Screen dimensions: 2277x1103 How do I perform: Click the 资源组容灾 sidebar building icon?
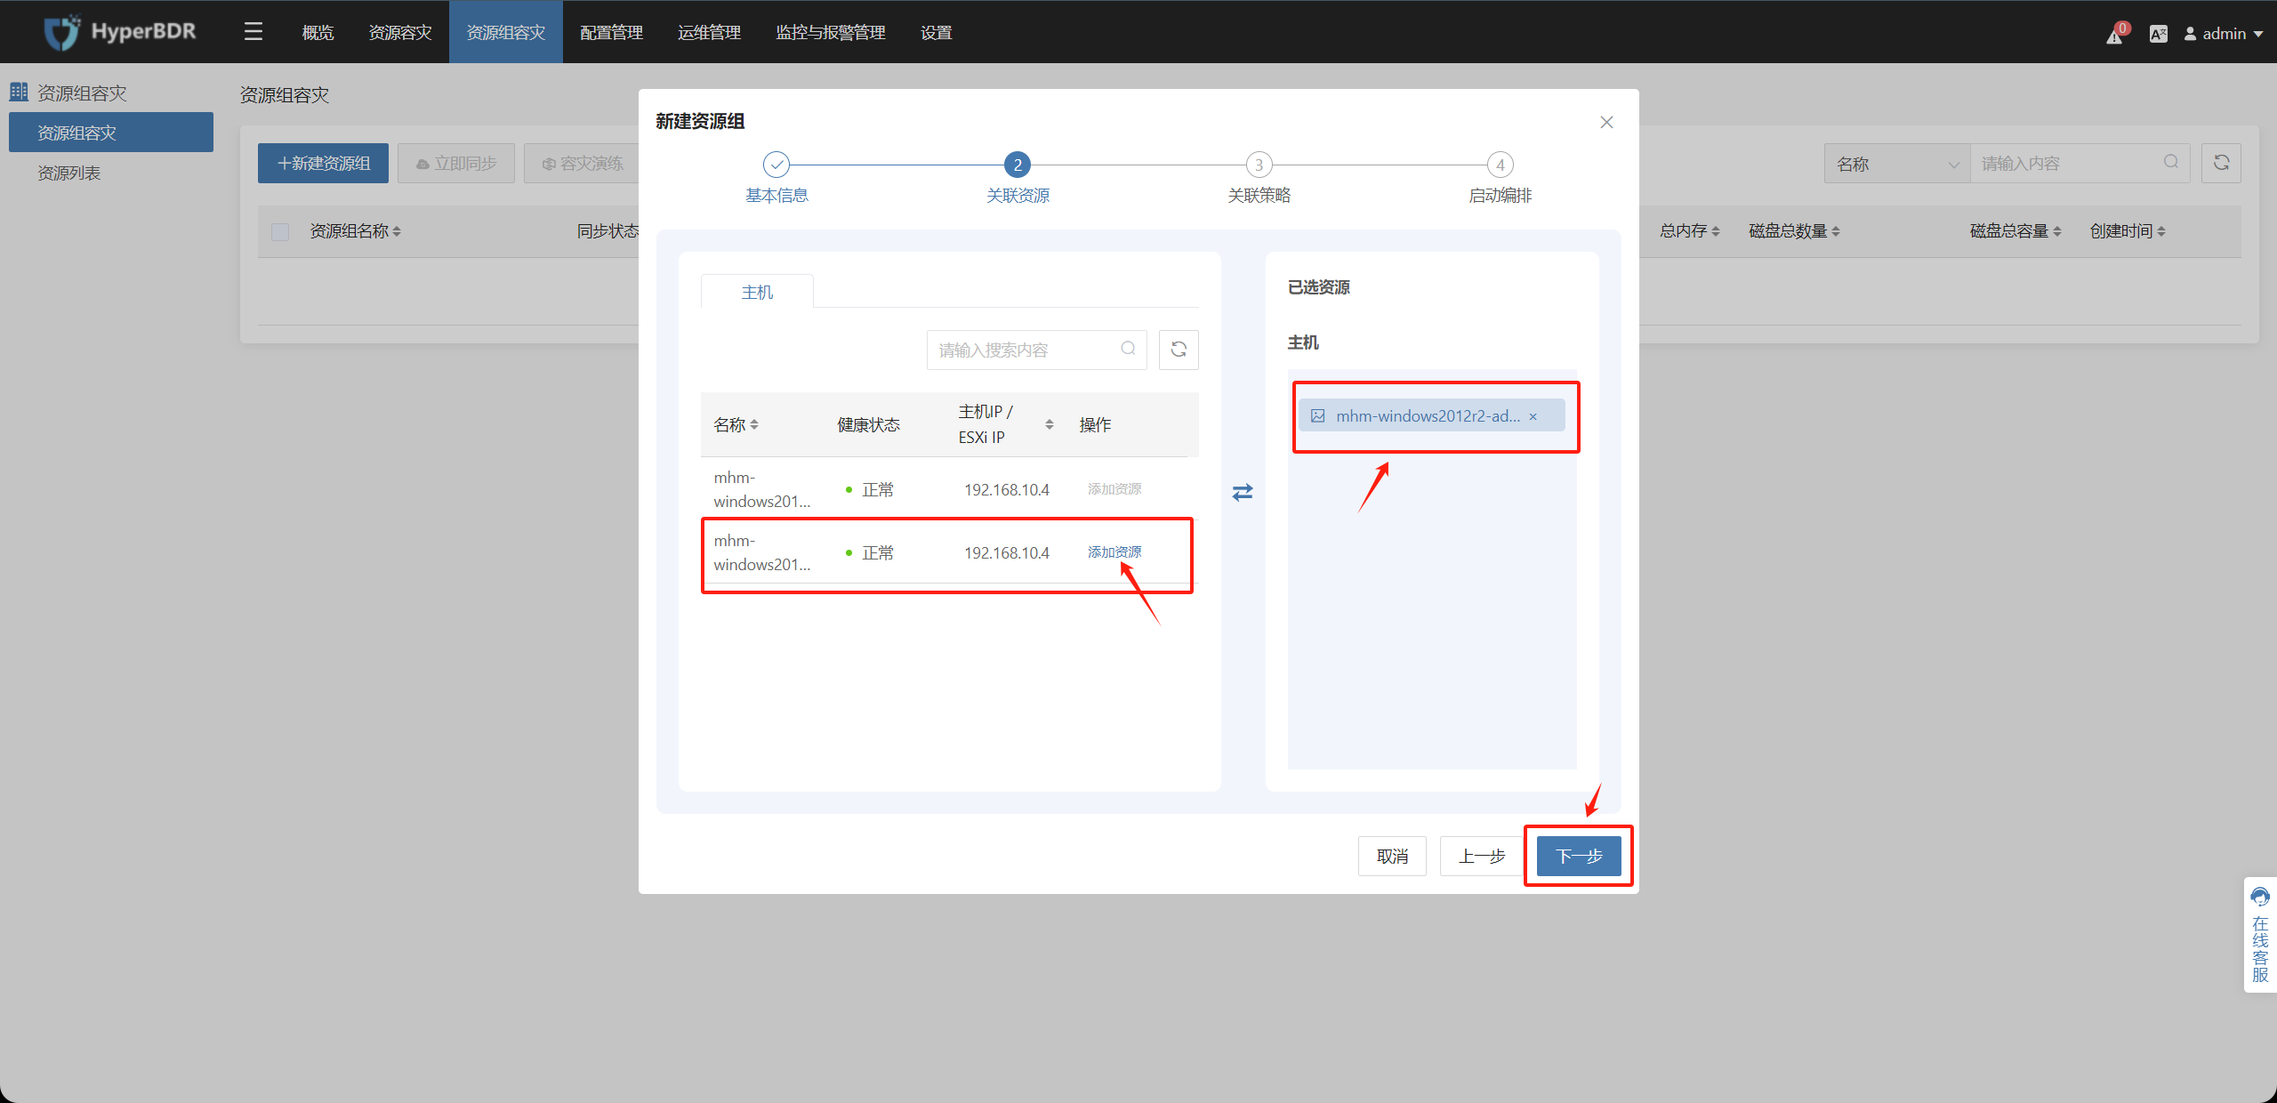click(x=19, y=92)
